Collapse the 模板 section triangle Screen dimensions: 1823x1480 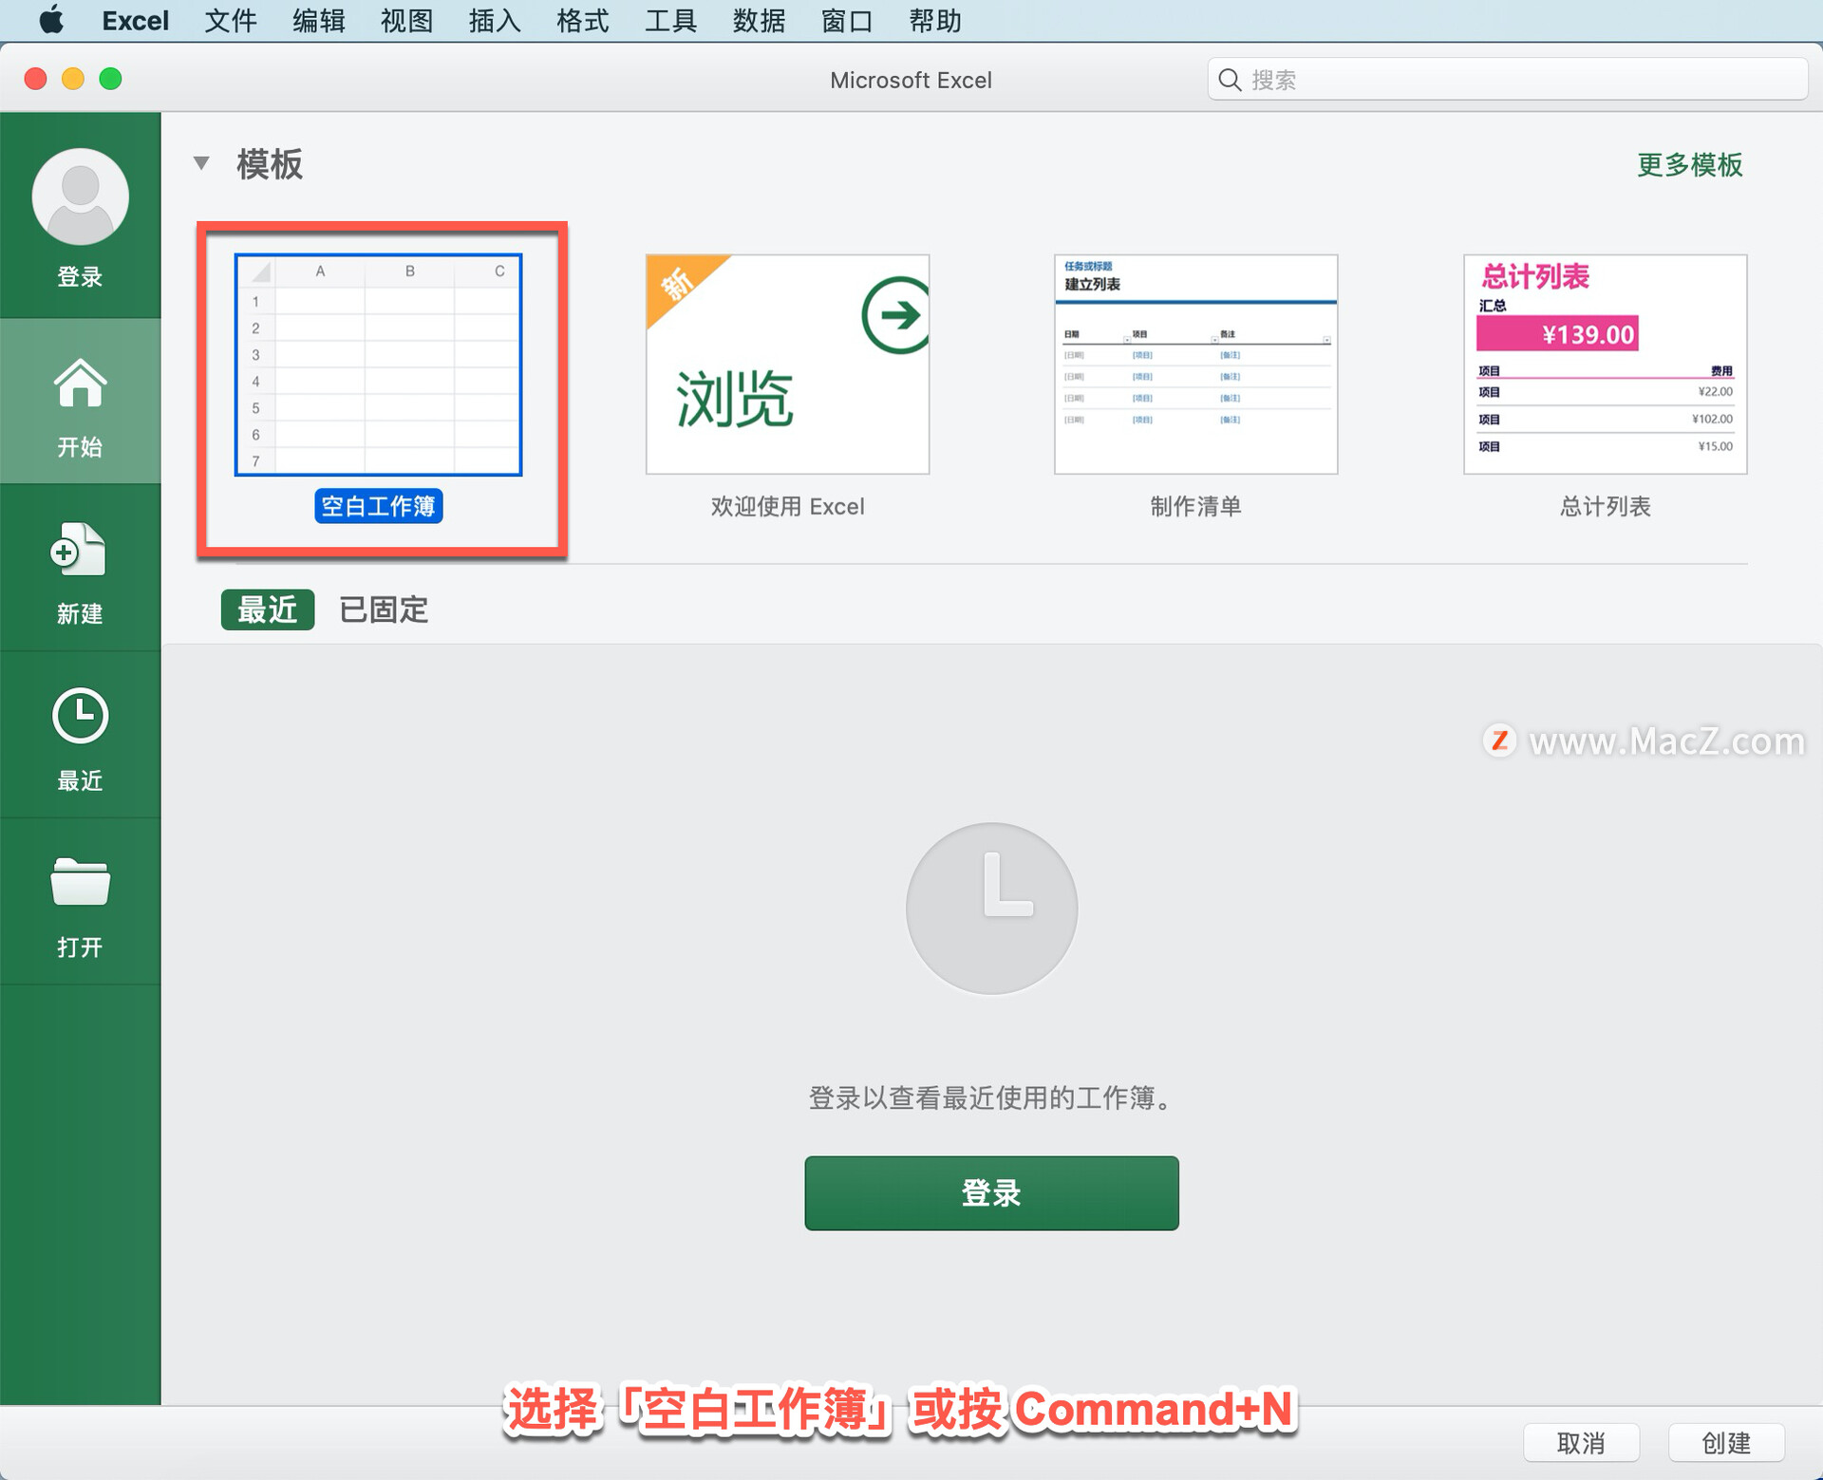pos(201,163)
